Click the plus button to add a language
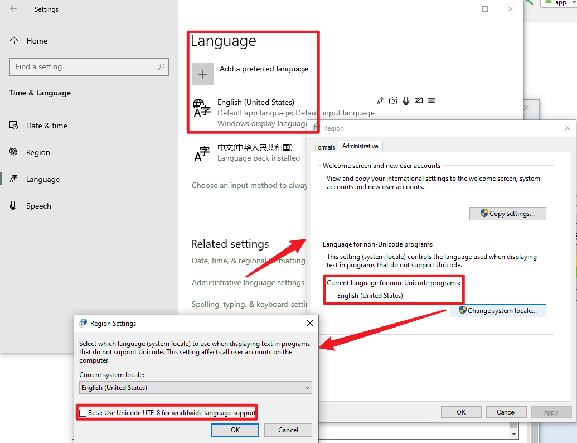 203,74
